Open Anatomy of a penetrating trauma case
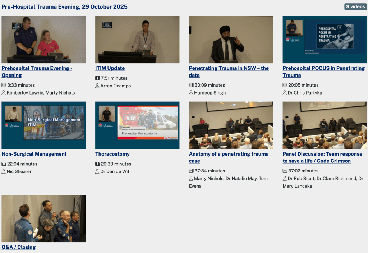This screenshot has width=368, height=253. pos(229,154)
